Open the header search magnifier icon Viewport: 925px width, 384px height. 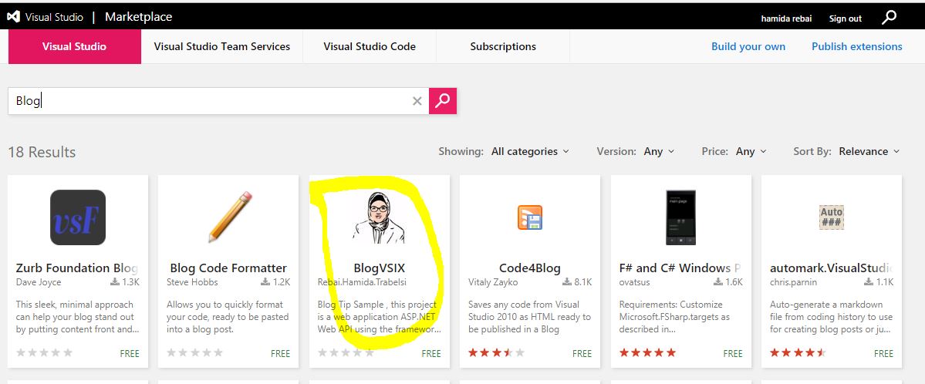click(889, 18)
